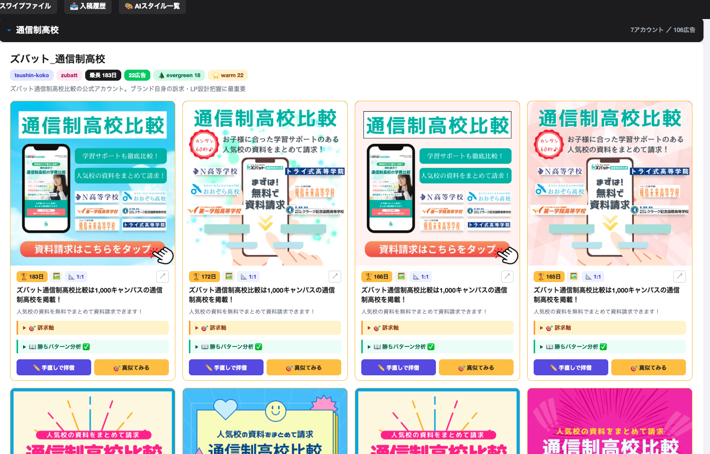Click the 1:1 aspect ratio badge on 165日 card
Screen dimensions: 710x454
pyautogui.click(x=593, y=277)
